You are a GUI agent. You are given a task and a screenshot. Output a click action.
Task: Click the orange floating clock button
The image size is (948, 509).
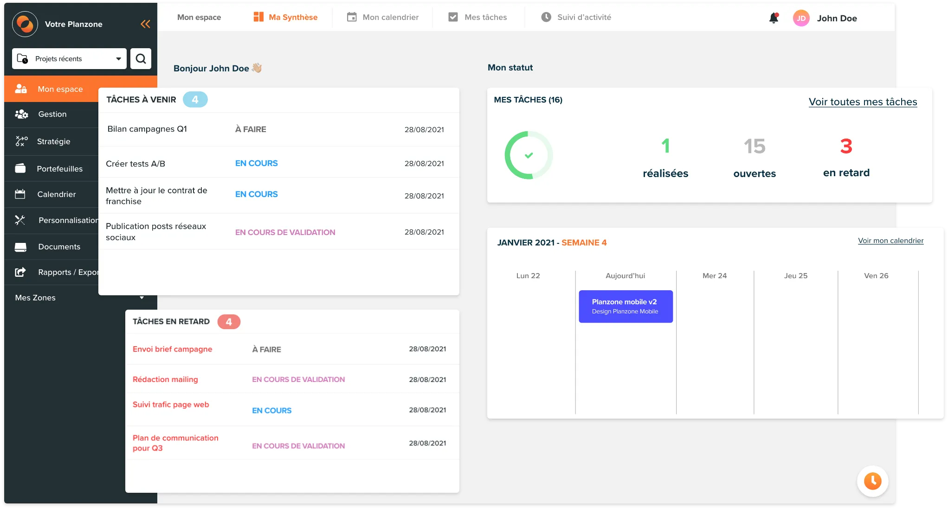click(x=872, y=481)
